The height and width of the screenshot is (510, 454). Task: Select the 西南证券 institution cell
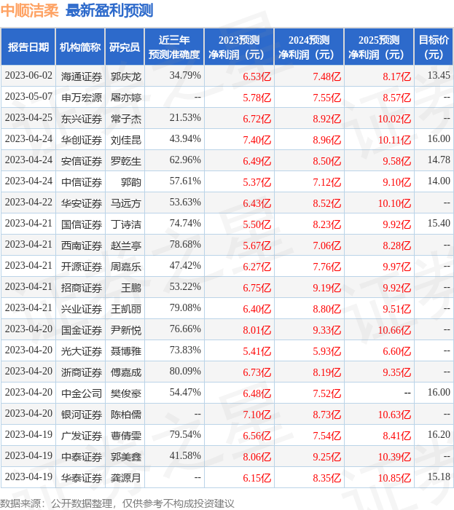pyautogui.click(x=82, y=246)
